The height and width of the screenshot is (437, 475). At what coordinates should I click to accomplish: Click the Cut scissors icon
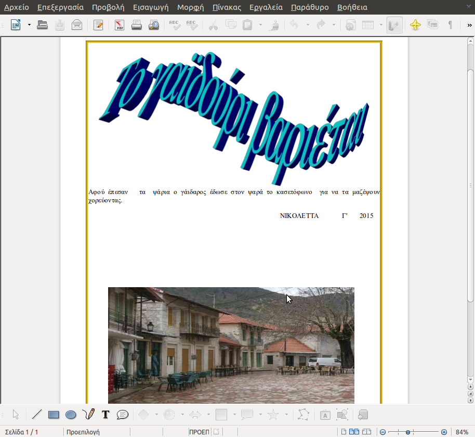pos(213,25)
